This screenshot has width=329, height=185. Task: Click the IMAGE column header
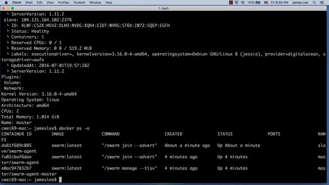tap(58, 134)
